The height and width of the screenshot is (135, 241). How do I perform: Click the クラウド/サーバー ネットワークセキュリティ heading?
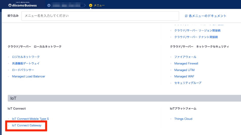point(199,46)
